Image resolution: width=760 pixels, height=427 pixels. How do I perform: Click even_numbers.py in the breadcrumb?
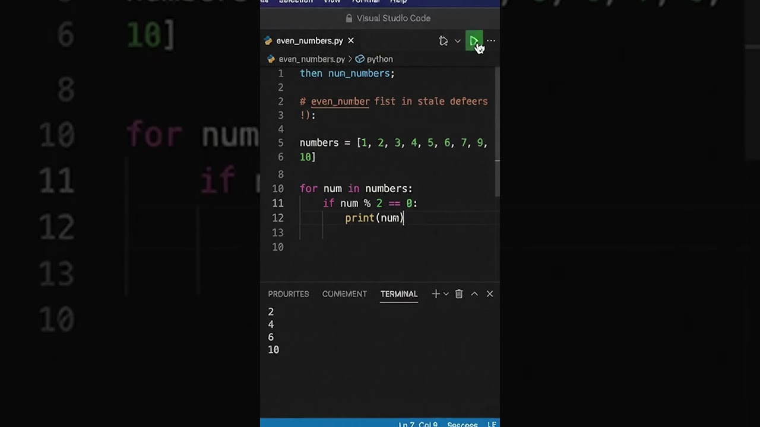312,59
